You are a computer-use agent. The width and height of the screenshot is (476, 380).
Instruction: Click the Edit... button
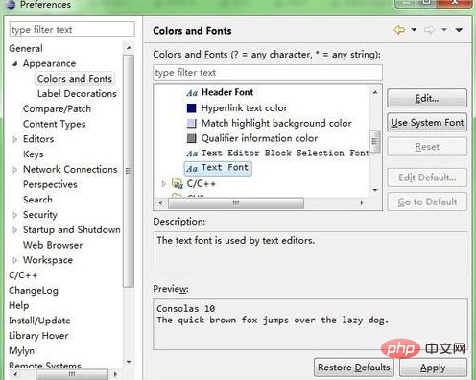click(427, 98)
